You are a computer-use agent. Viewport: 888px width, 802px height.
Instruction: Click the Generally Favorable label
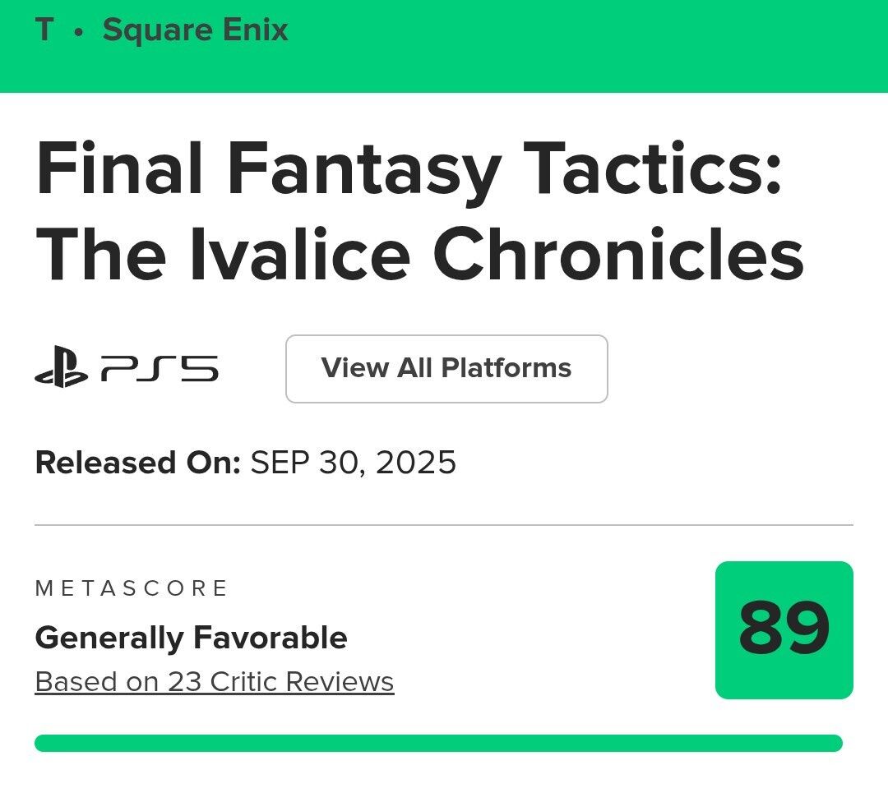coord(191,638)
